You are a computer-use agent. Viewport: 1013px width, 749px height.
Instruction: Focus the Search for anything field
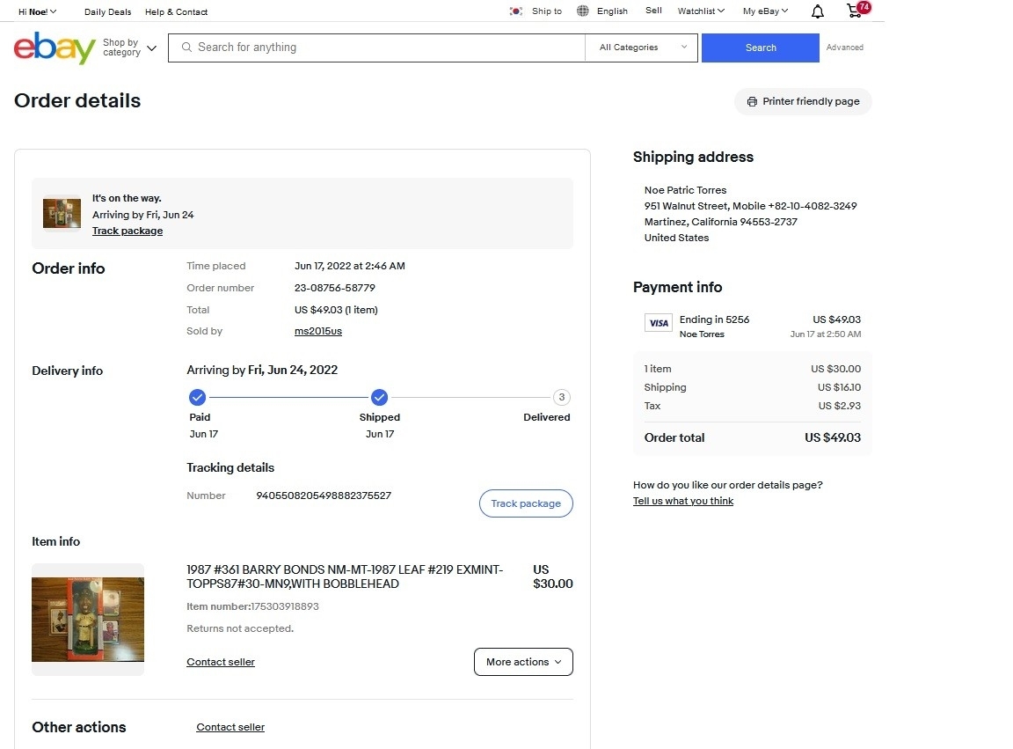coord(376,48)
